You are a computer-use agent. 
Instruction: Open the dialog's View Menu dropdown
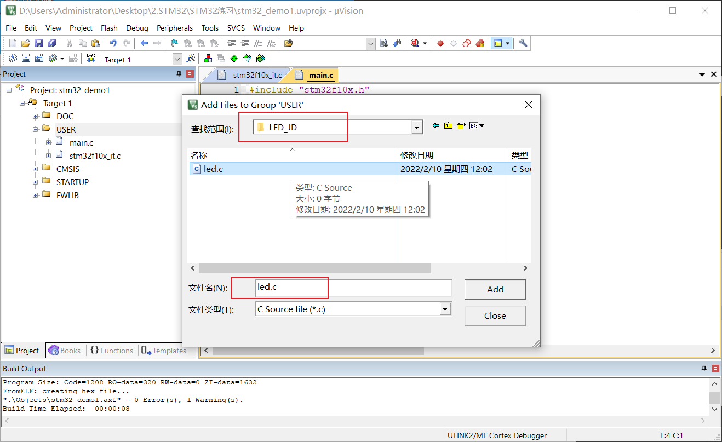coord(477,125)
